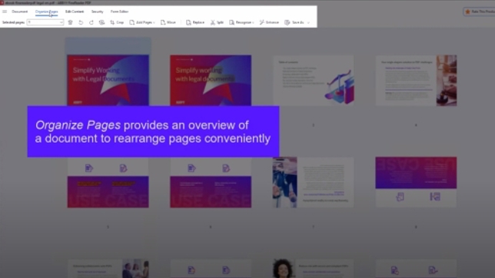This screenshot has height=278, width=495.
Task: Delete selected pages with trash icon
Action: tap(71, 22)
